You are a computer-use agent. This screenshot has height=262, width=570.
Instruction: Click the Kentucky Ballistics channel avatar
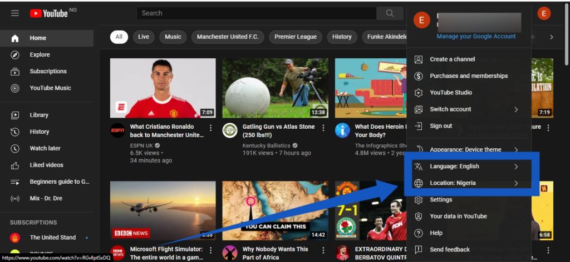click(230, 130)
